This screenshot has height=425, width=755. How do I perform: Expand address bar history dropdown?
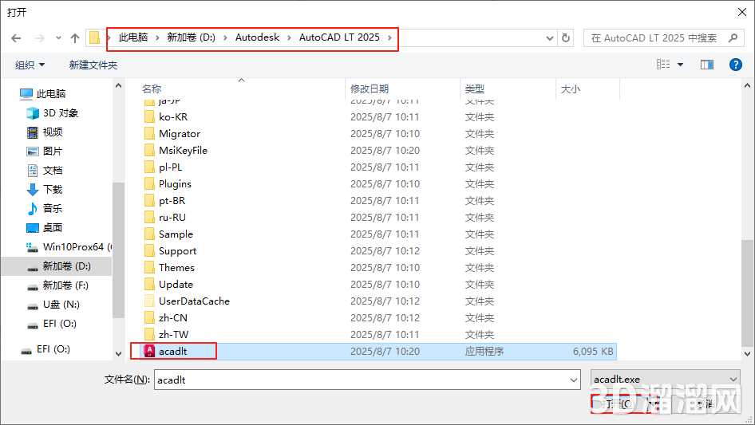click(549, 38)
